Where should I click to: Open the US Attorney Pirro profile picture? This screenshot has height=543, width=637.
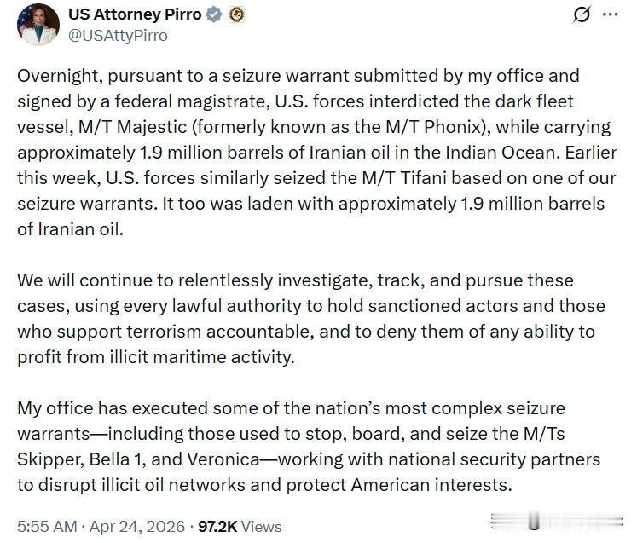(38, 24)
